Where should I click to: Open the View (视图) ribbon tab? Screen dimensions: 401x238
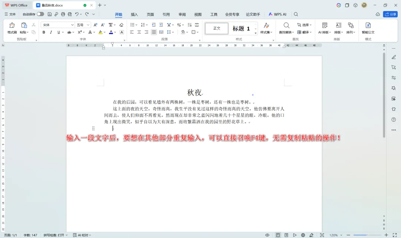(x=198, y=14)
